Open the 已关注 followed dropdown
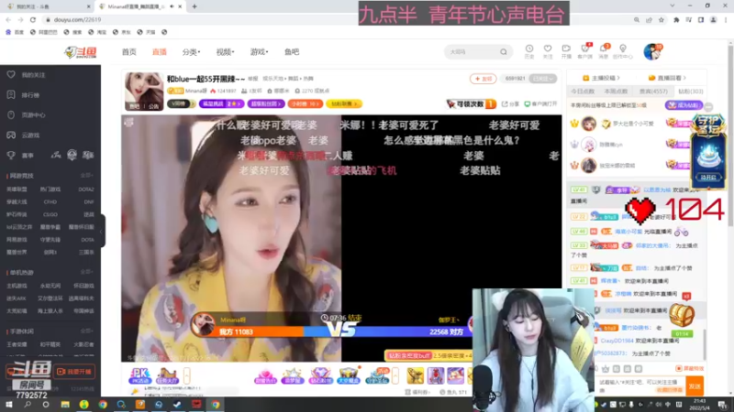734x412 pixels. (x=543, y=79)
